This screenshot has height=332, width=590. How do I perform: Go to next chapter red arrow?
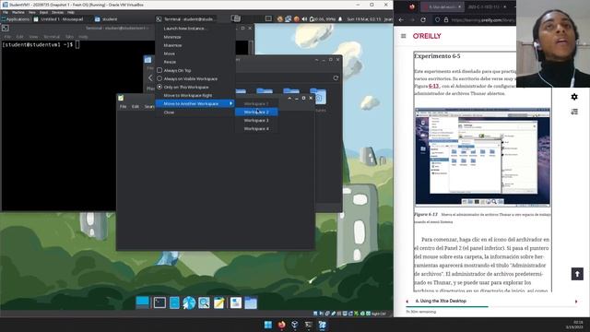[576, 302]
